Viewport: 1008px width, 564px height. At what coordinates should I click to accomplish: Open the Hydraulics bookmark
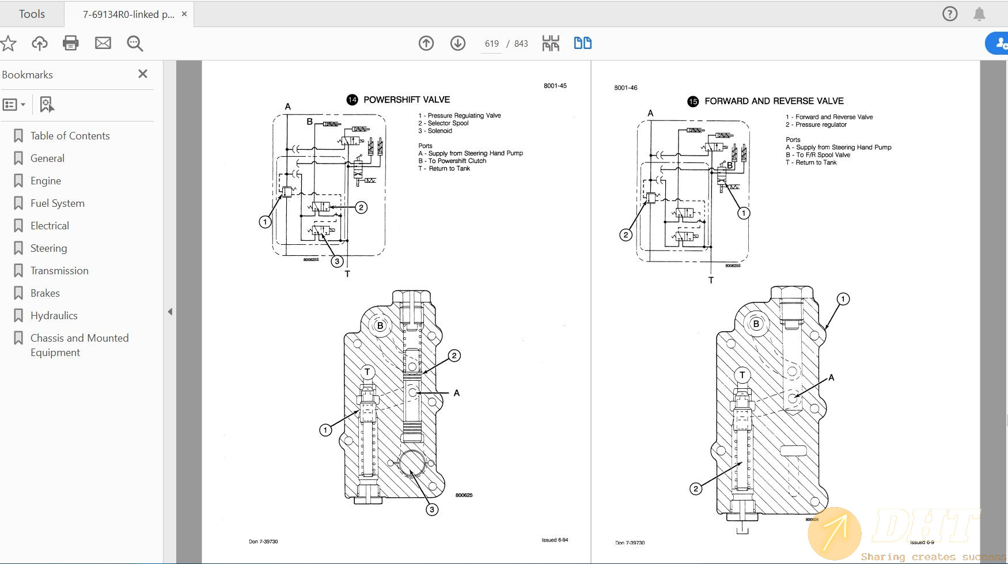(x=54, y=316)
